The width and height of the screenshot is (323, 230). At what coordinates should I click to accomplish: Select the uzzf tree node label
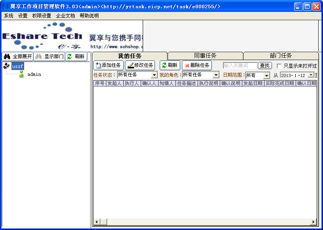[18, 66]
